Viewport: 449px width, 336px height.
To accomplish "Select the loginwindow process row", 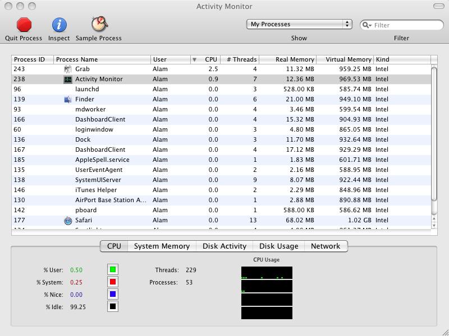I will pyautogui.click(x=221, y=129).
